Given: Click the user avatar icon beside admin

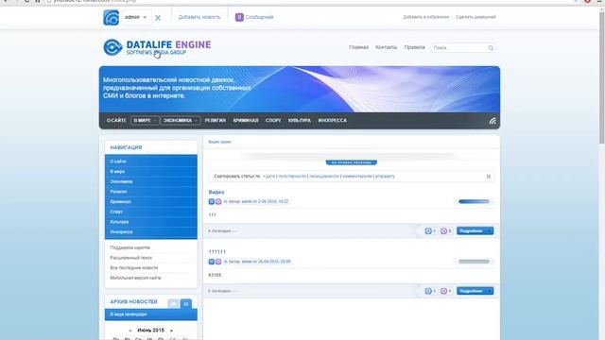Looking at the screenshot, I should (112, 18).
